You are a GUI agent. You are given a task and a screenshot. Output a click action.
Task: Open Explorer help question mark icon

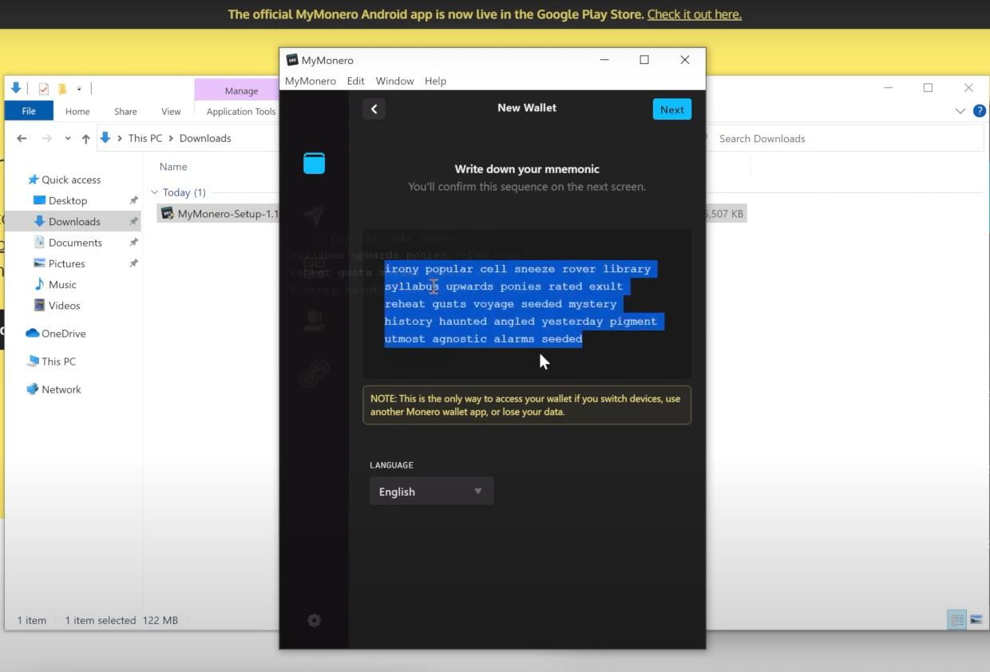(x=979, y=111)
